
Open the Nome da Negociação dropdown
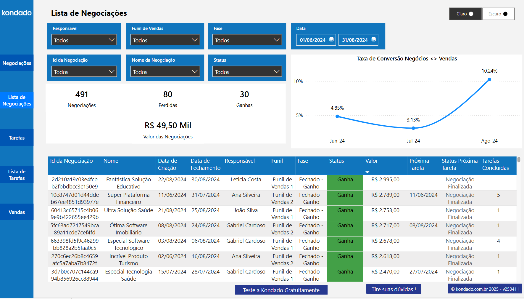165,71
